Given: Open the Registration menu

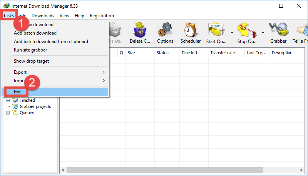Looking at the screenshot, I should pos(102,16).
